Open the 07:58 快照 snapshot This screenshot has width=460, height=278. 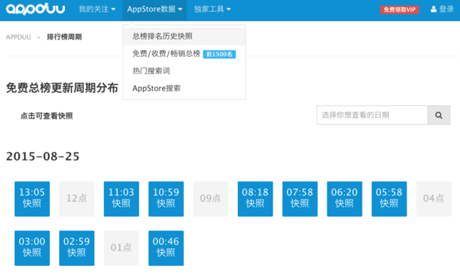(x=300, y=199)
